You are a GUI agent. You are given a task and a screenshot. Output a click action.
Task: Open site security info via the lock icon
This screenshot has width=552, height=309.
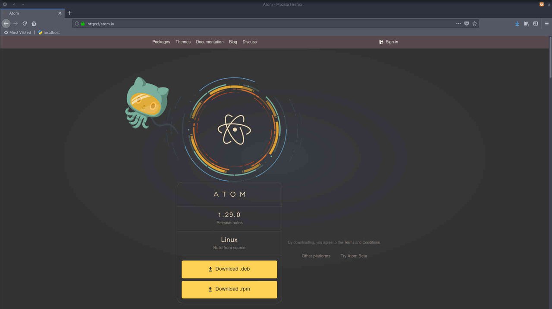coord(82,24)
